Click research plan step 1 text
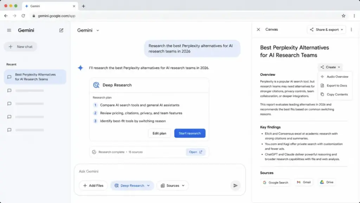This screenshot has width=360, height=203. coord(140,105)
